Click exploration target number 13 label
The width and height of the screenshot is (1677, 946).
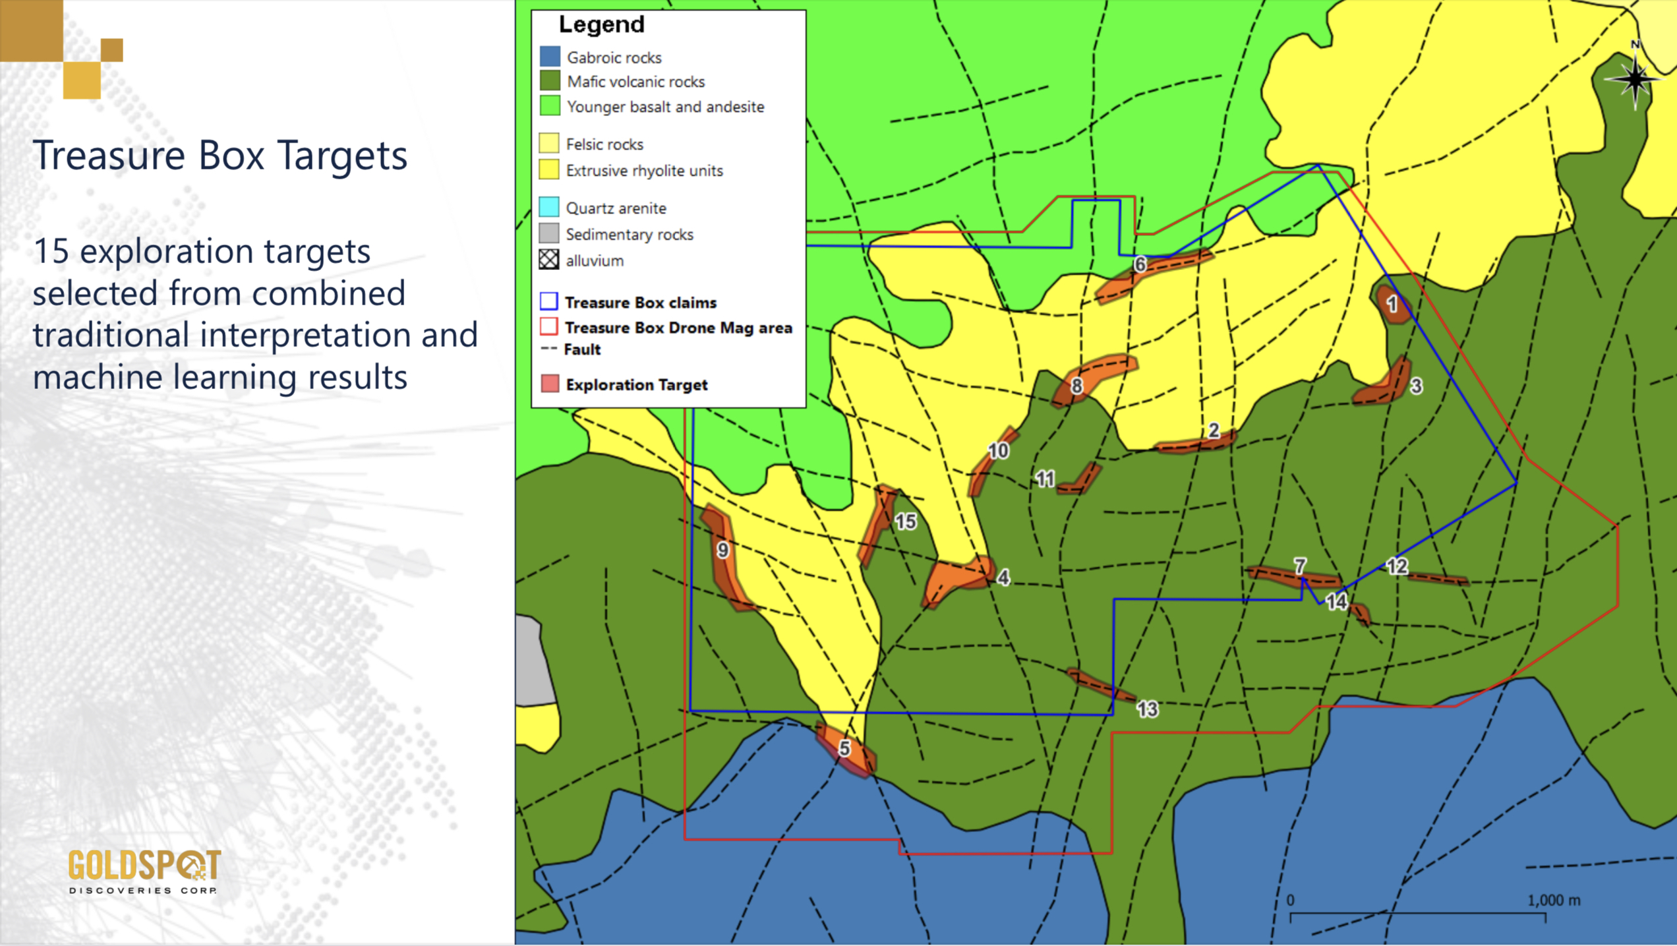click(1147, 709)
